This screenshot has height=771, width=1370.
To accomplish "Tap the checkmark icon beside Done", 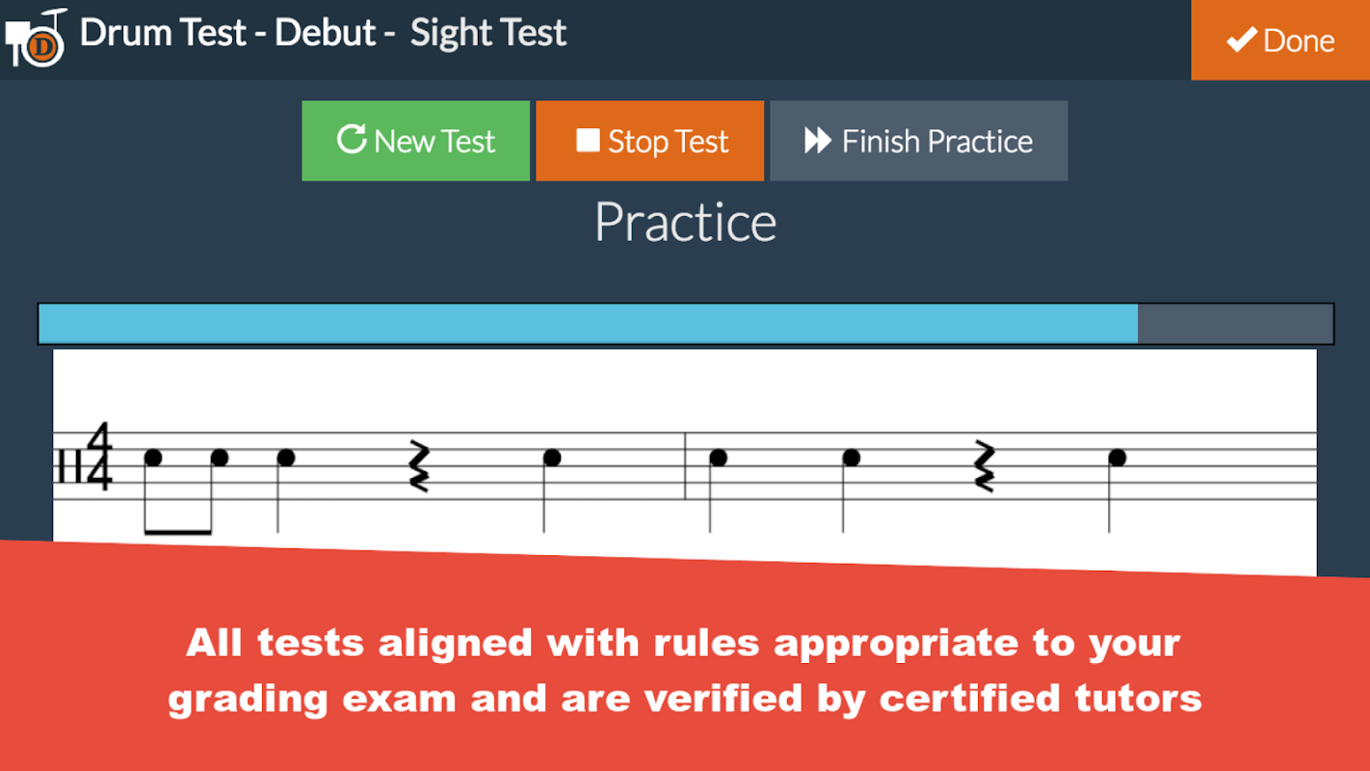I will point(1241,40).
